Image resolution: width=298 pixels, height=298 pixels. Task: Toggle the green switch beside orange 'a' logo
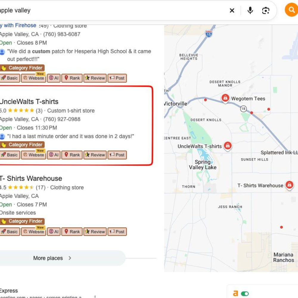tap(245, 294)
